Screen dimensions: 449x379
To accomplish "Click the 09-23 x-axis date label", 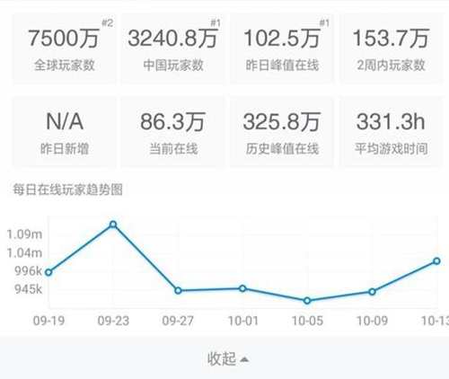I will (113, 321).
